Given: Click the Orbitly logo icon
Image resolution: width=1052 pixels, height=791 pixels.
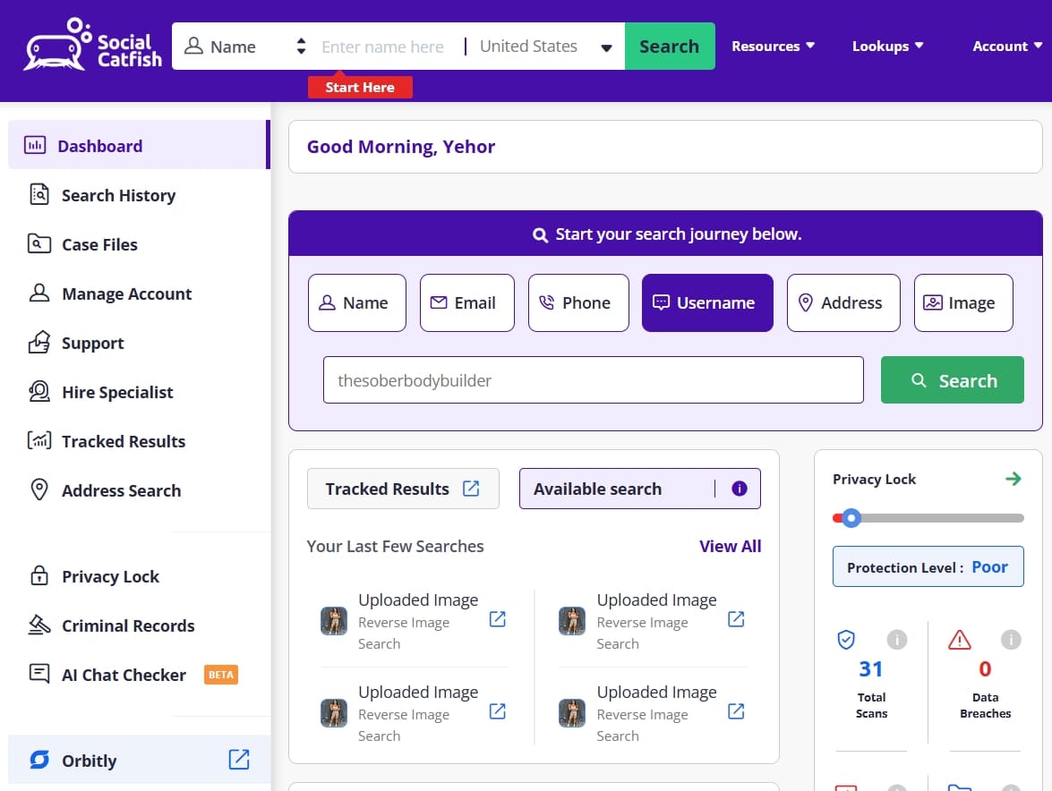Looking at the screenshot, I should pyautogui.click(x=39, y=760).
